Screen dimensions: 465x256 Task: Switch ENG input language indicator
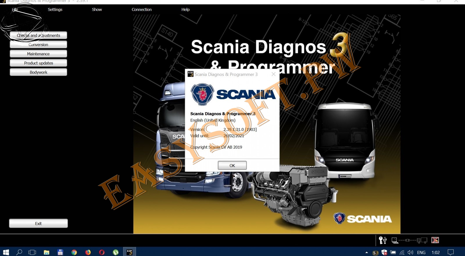[421, 253]
